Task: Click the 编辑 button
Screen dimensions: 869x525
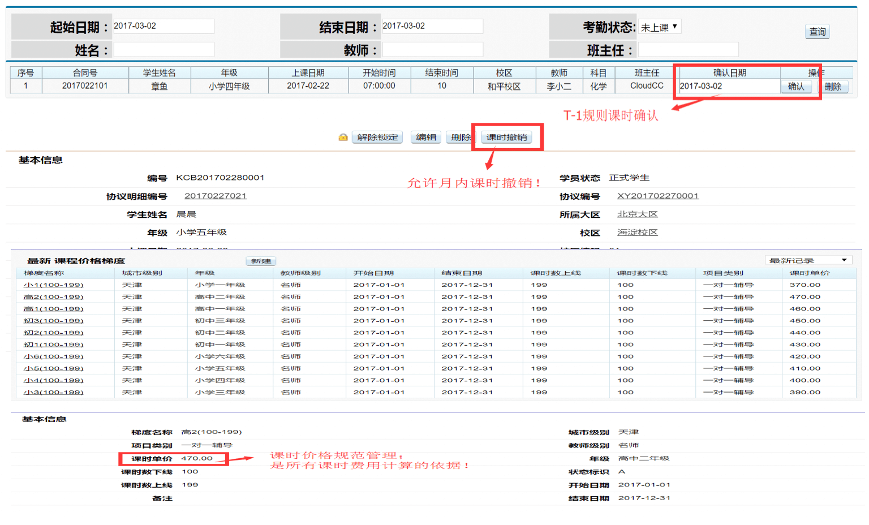Action: 426,137
